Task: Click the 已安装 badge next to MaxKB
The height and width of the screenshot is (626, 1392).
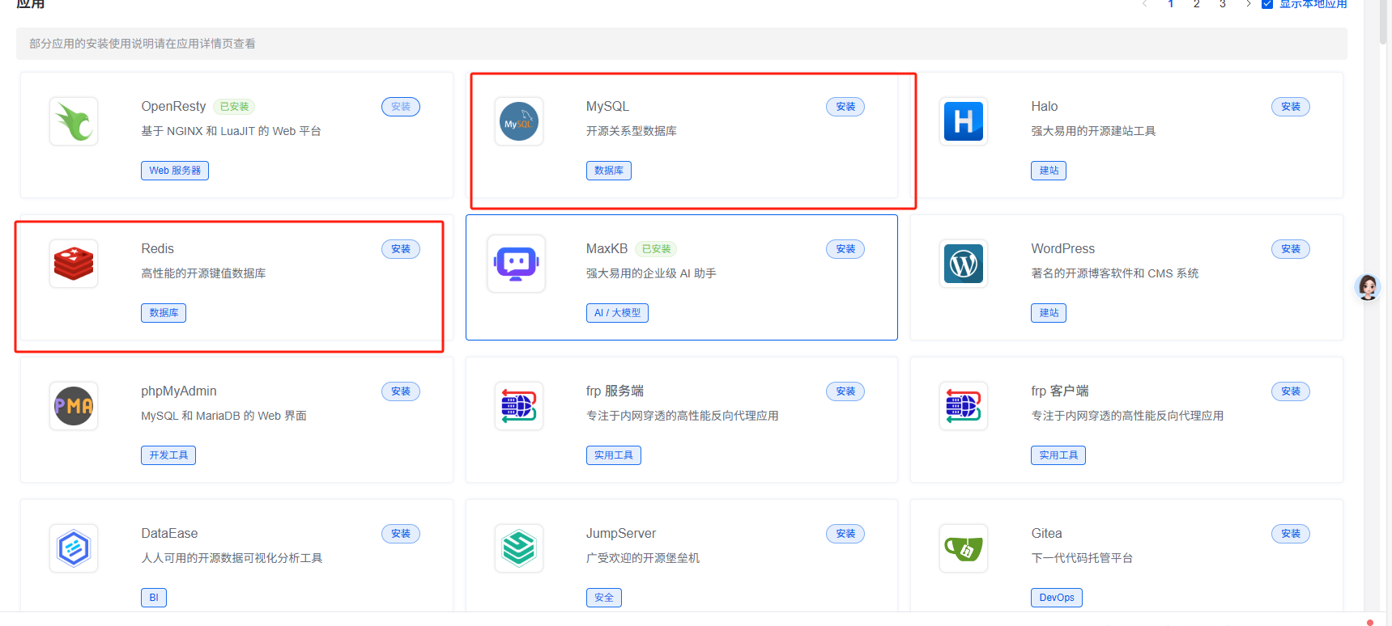Action: click(x=656, y=249)
